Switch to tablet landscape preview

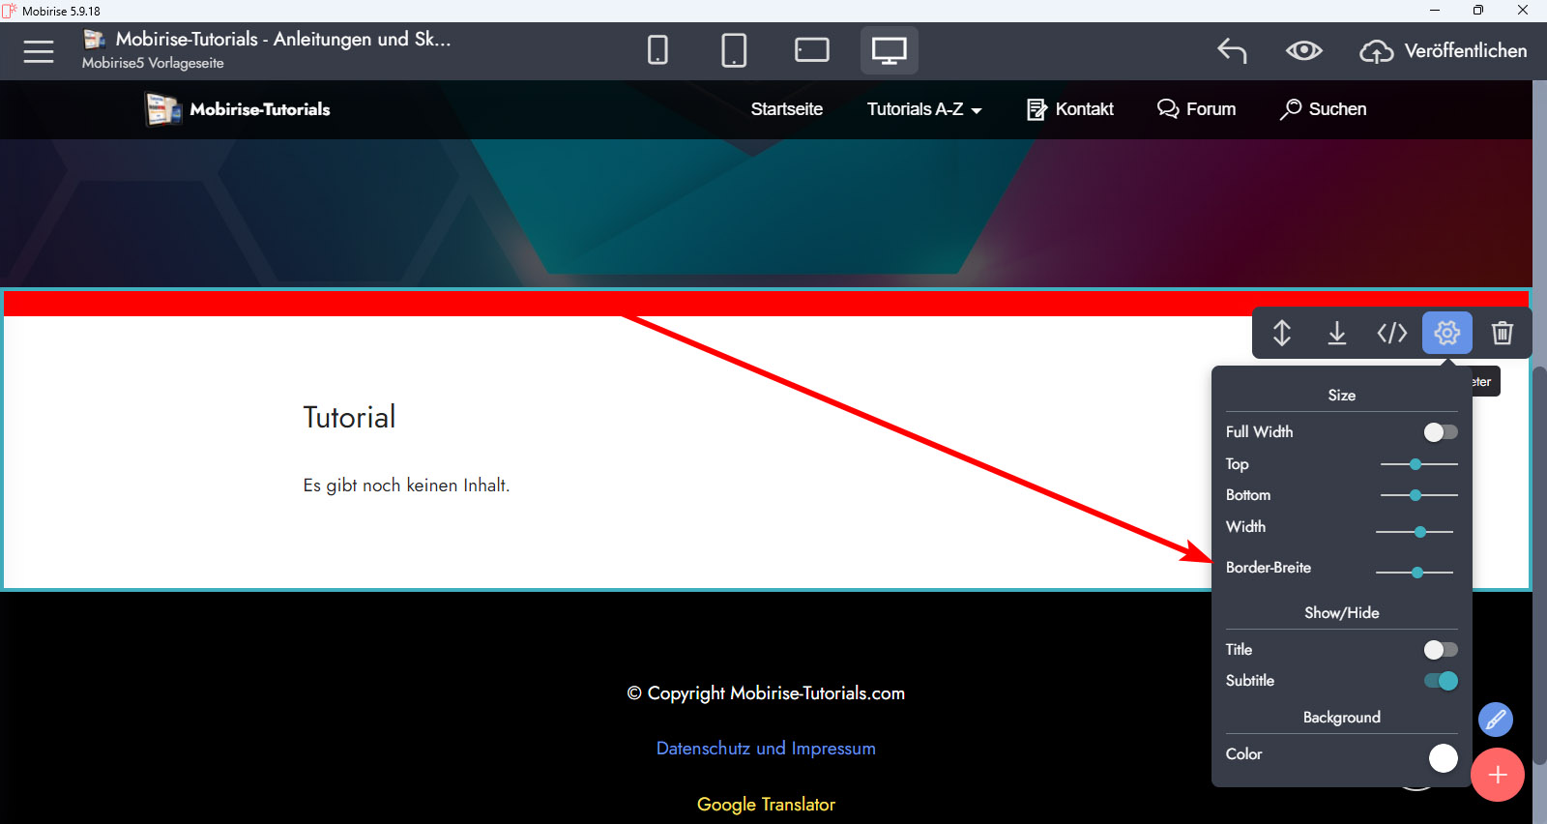[x=812, y=50]
